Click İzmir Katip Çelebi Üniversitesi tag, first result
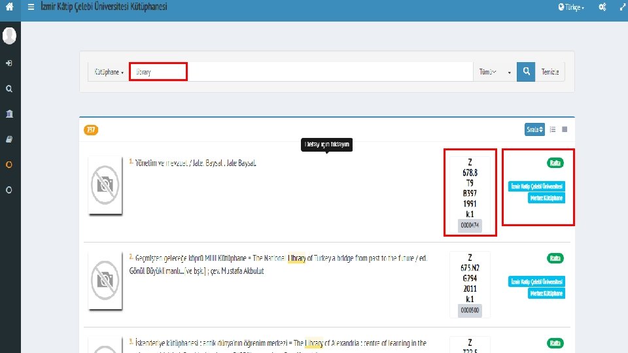Image resolution: width=628 pixels, height=353 pixels. click(x=536, y=186)
